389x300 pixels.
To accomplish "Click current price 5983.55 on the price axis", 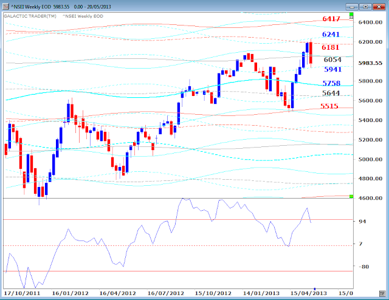I will click(370, 63).
